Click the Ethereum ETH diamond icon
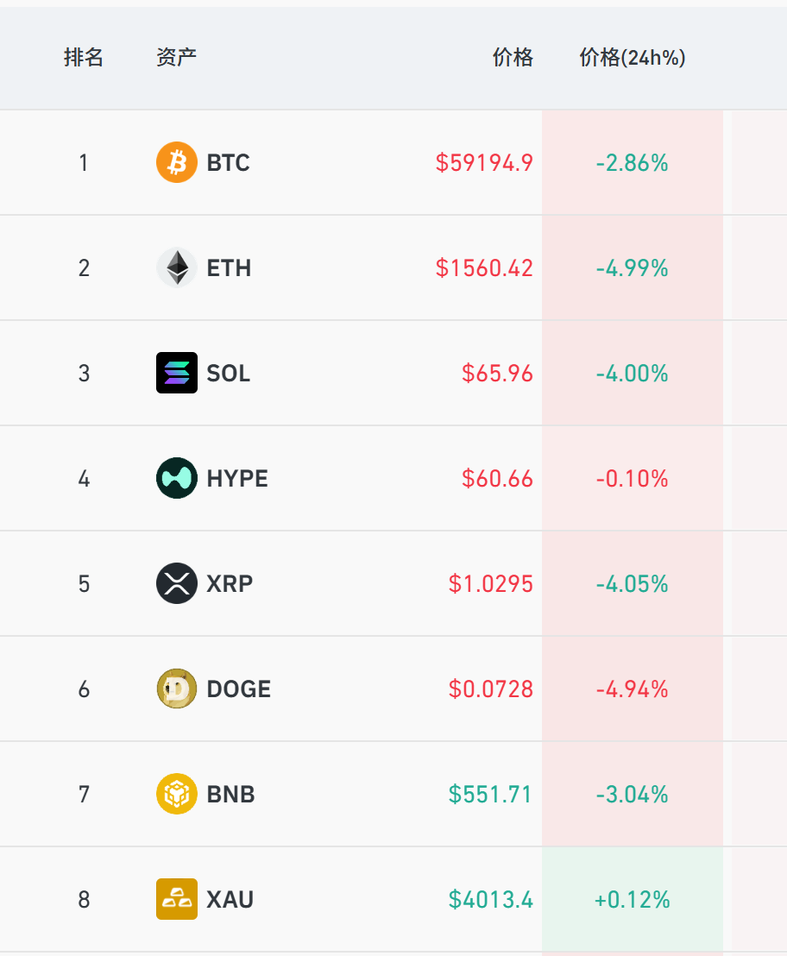787x956 pixels. tap(177, 267)
